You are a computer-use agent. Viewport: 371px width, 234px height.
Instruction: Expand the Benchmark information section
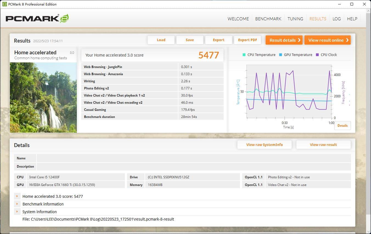17,204
